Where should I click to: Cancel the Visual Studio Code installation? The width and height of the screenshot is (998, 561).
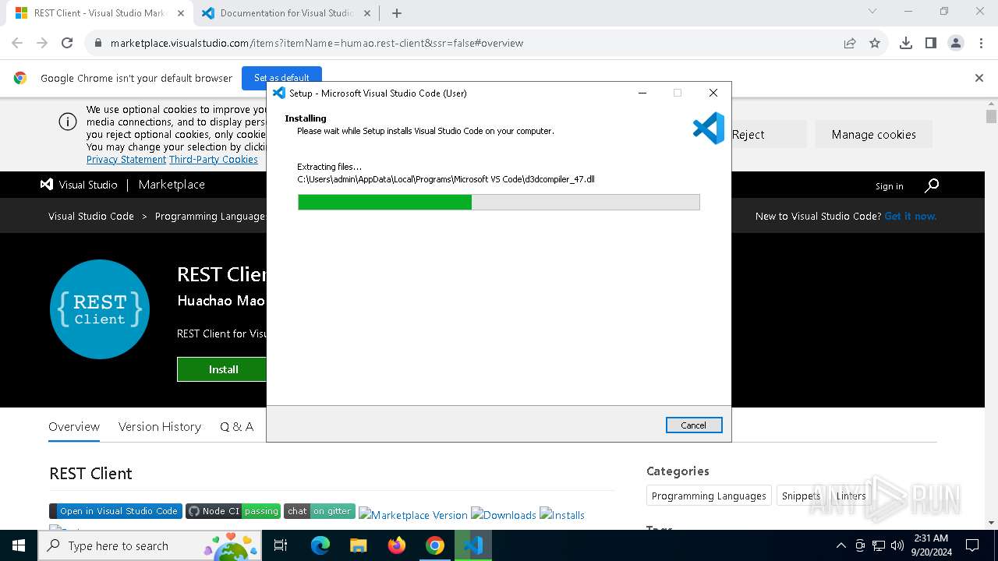coord(694,425)
